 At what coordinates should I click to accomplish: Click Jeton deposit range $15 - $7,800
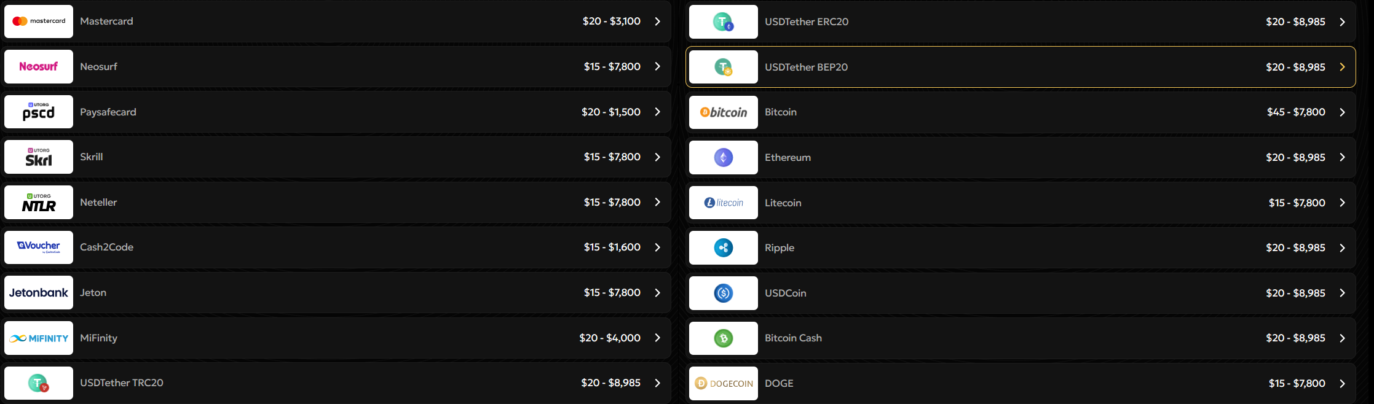click(612, 292)
